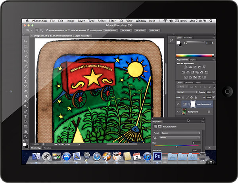Select the Horizontal Type tool
Viewport: 238px width, 183px height.
point(25,116)
